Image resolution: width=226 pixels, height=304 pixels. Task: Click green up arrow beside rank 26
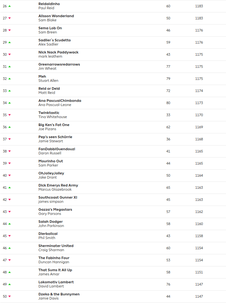tap(10, 6)
